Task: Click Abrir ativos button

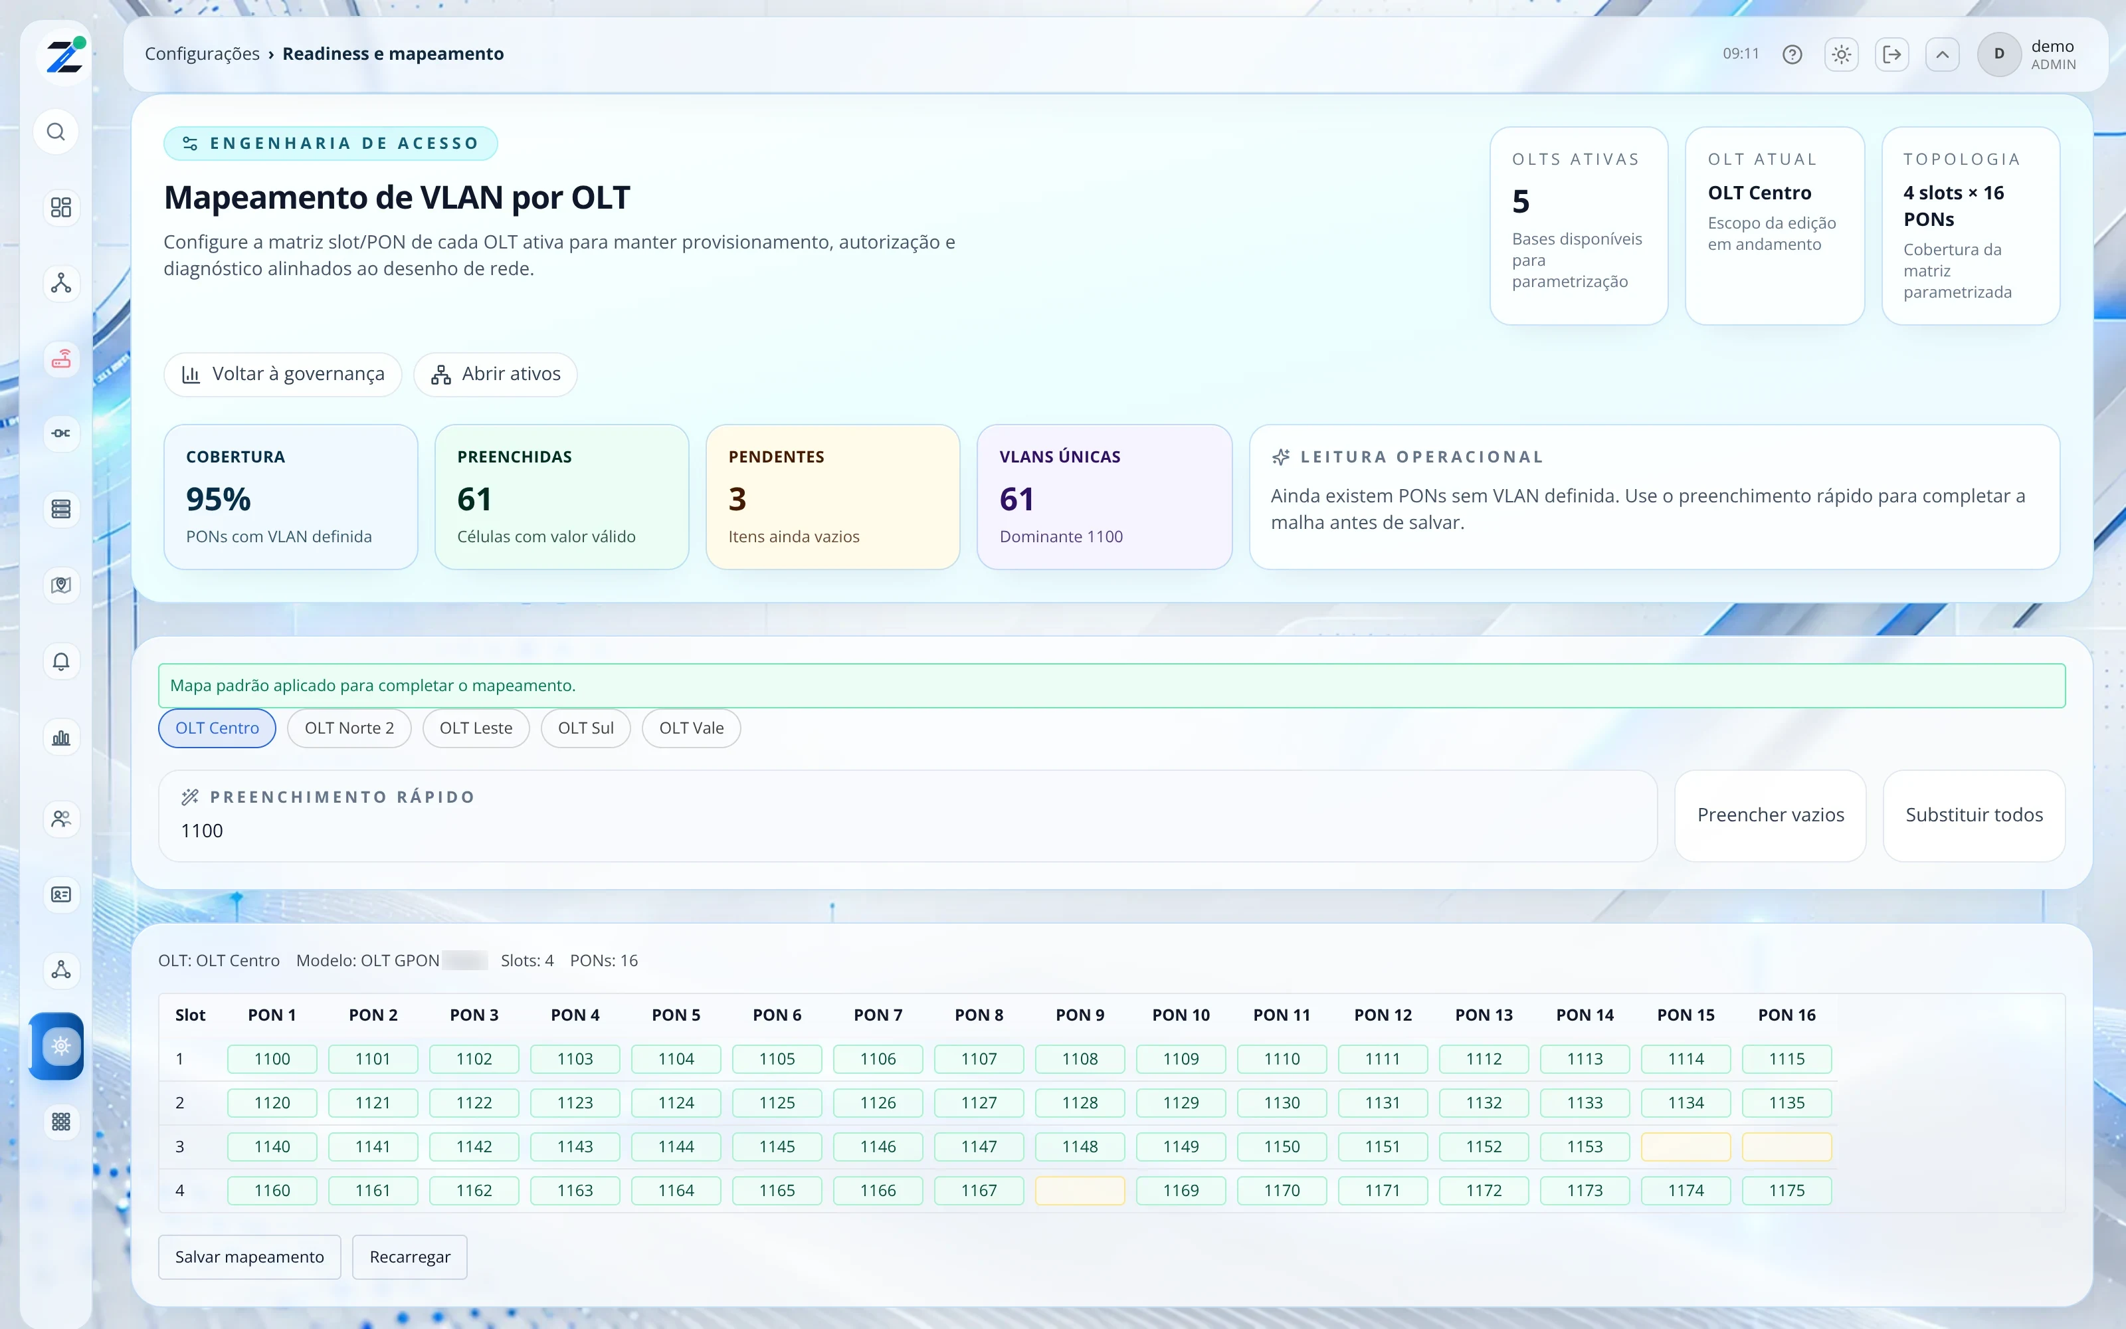Action: [496, 374]
